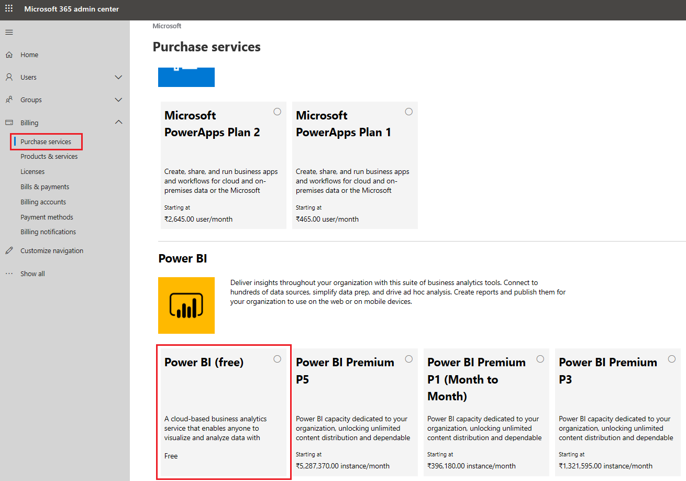Click the yellow Power BI logo tile
This screenshot has height=481, width=686.
pos(186,305)
